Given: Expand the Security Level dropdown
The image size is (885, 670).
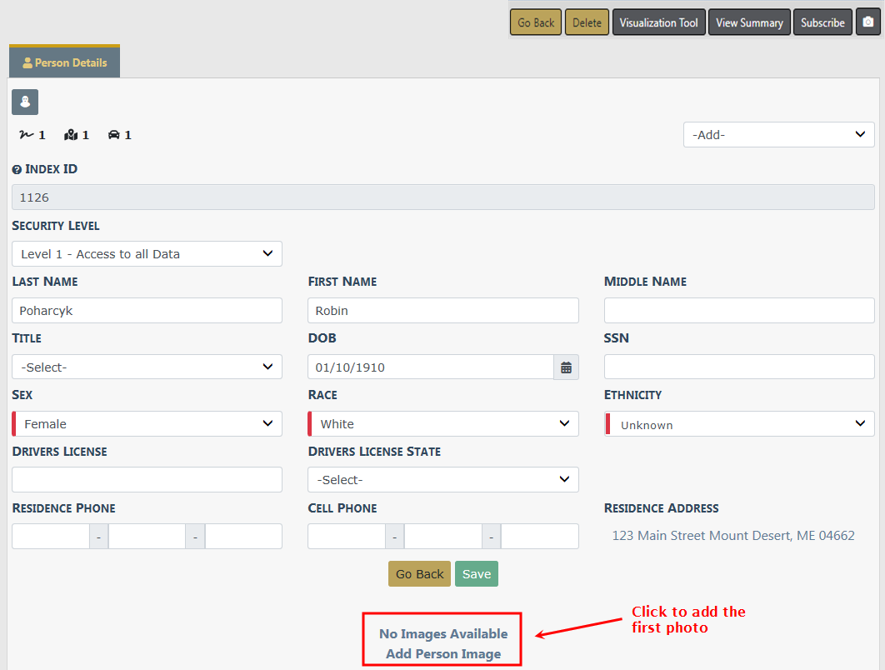Looking at the screenshot, I should 147,254.
